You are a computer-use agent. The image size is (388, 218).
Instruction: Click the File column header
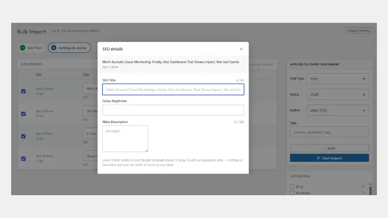coord(39,75)
